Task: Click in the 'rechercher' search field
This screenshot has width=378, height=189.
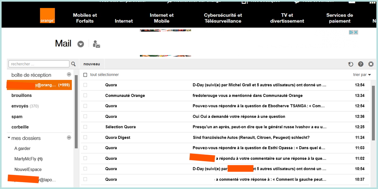Action: (39, 64)
